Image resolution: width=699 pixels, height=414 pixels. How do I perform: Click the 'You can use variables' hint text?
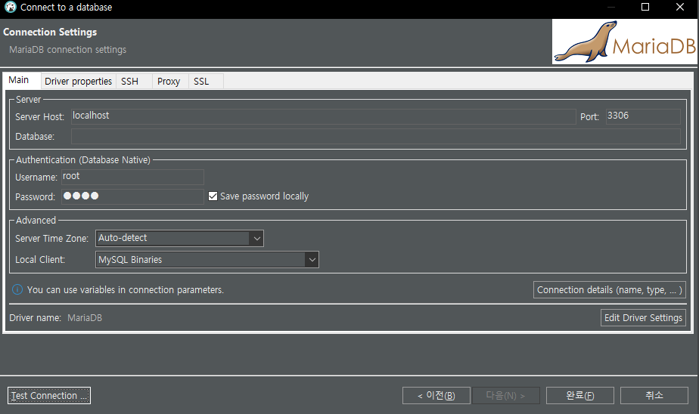pyautogui.click(x=126, y=290)
